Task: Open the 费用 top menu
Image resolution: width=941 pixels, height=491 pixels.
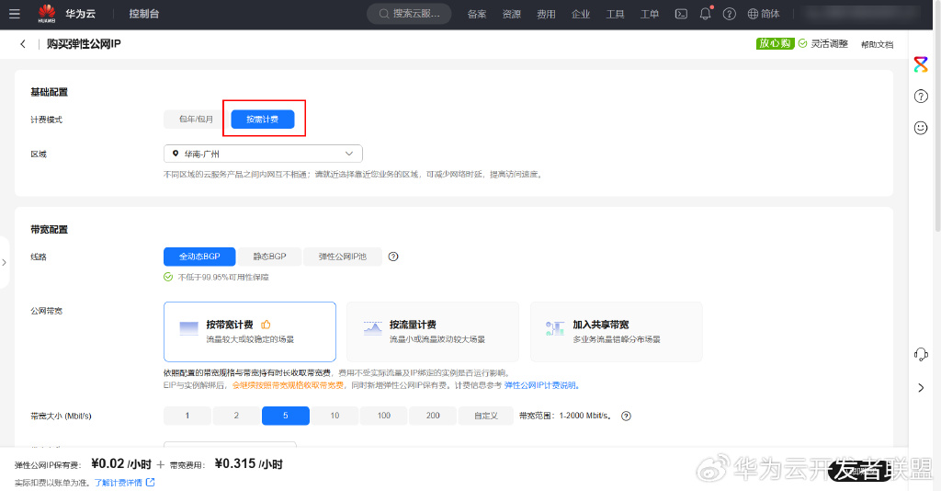Action: click(x=546, y=14)
